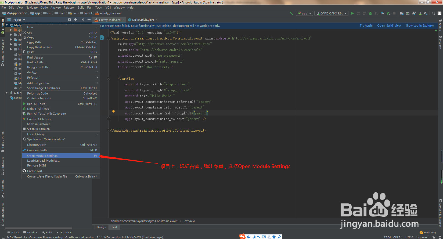This screenshot has height=239, width=443.
Task: Click the UTF-8 encoding status item
Action: pos(409,237)
